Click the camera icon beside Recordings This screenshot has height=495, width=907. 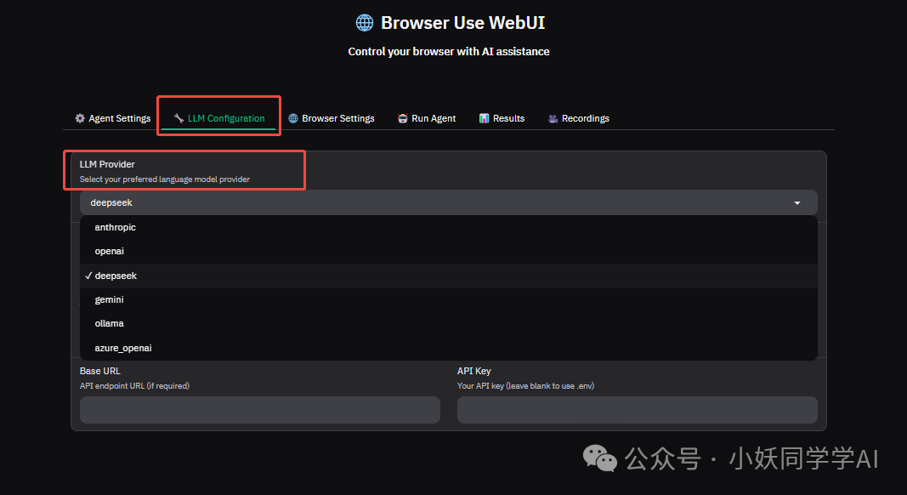(x=553, y=118)
